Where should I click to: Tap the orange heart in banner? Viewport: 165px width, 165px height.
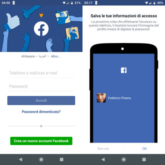pos(41,16)
